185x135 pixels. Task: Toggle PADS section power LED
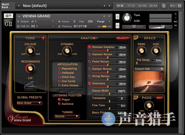pyautogui.click(x=136, y=97)
